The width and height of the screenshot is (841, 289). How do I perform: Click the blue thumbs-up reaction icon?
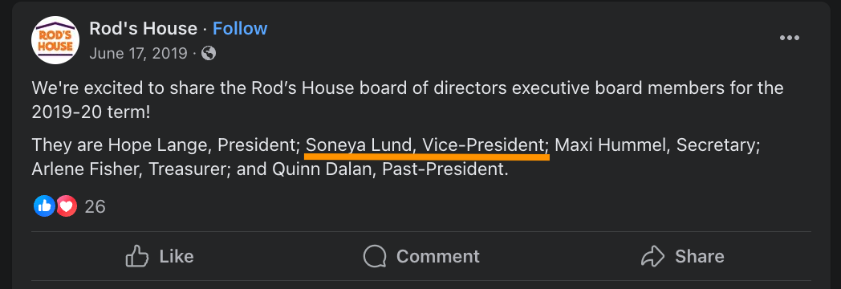coord(44,206)
